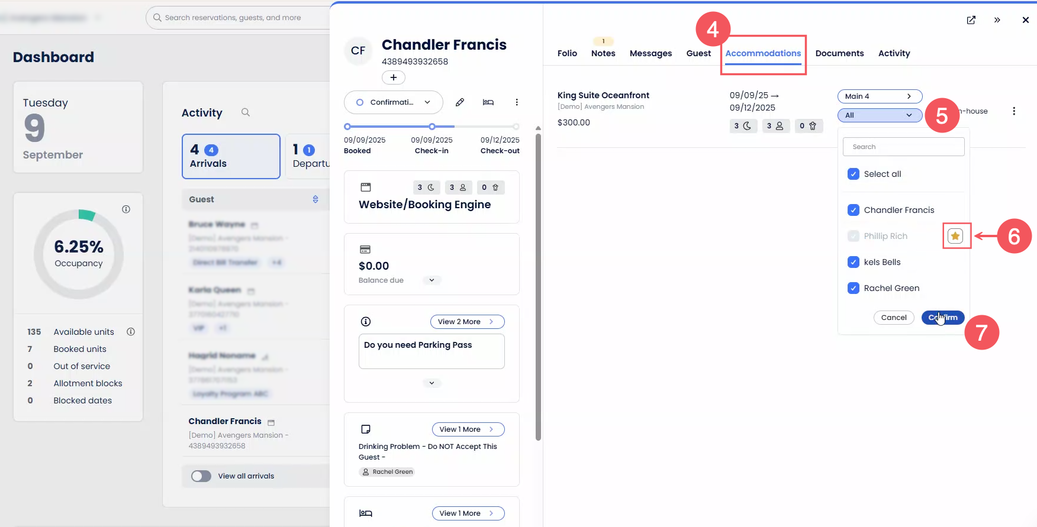1037x527 pixels.
Task: Click the Check-in stage marker on timeline
Action: (432, 127)
